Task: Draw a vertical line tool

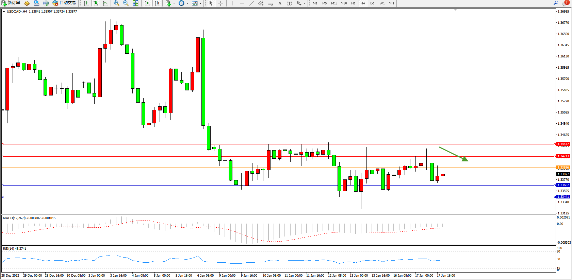Action: [232, 3]
